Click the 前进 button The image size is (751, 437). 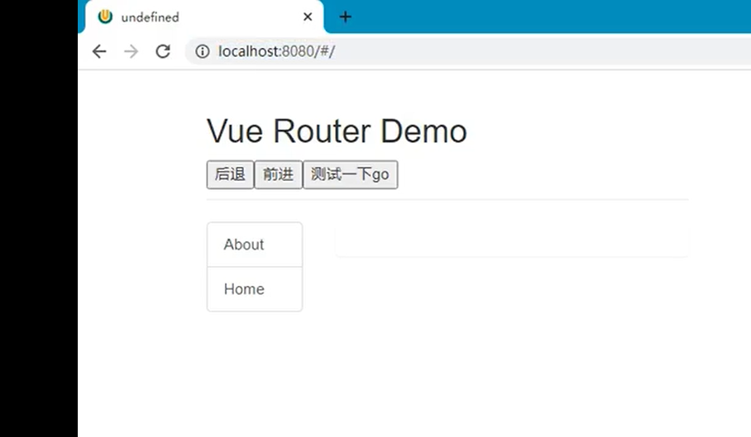pyautogui.click(x=278, y=174)
